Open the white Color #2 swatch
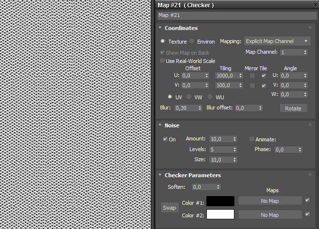Image resolution: width=319 pixels, height=229 pixels. tap(220, 214)
